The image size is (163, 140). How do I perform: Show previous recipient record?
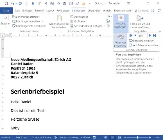[135, 36]
